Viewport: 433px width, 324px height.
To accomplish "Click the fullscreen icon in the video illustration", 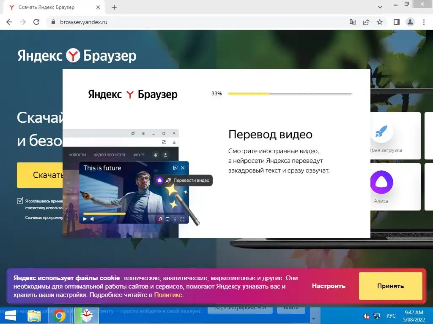I will point(182,219).
